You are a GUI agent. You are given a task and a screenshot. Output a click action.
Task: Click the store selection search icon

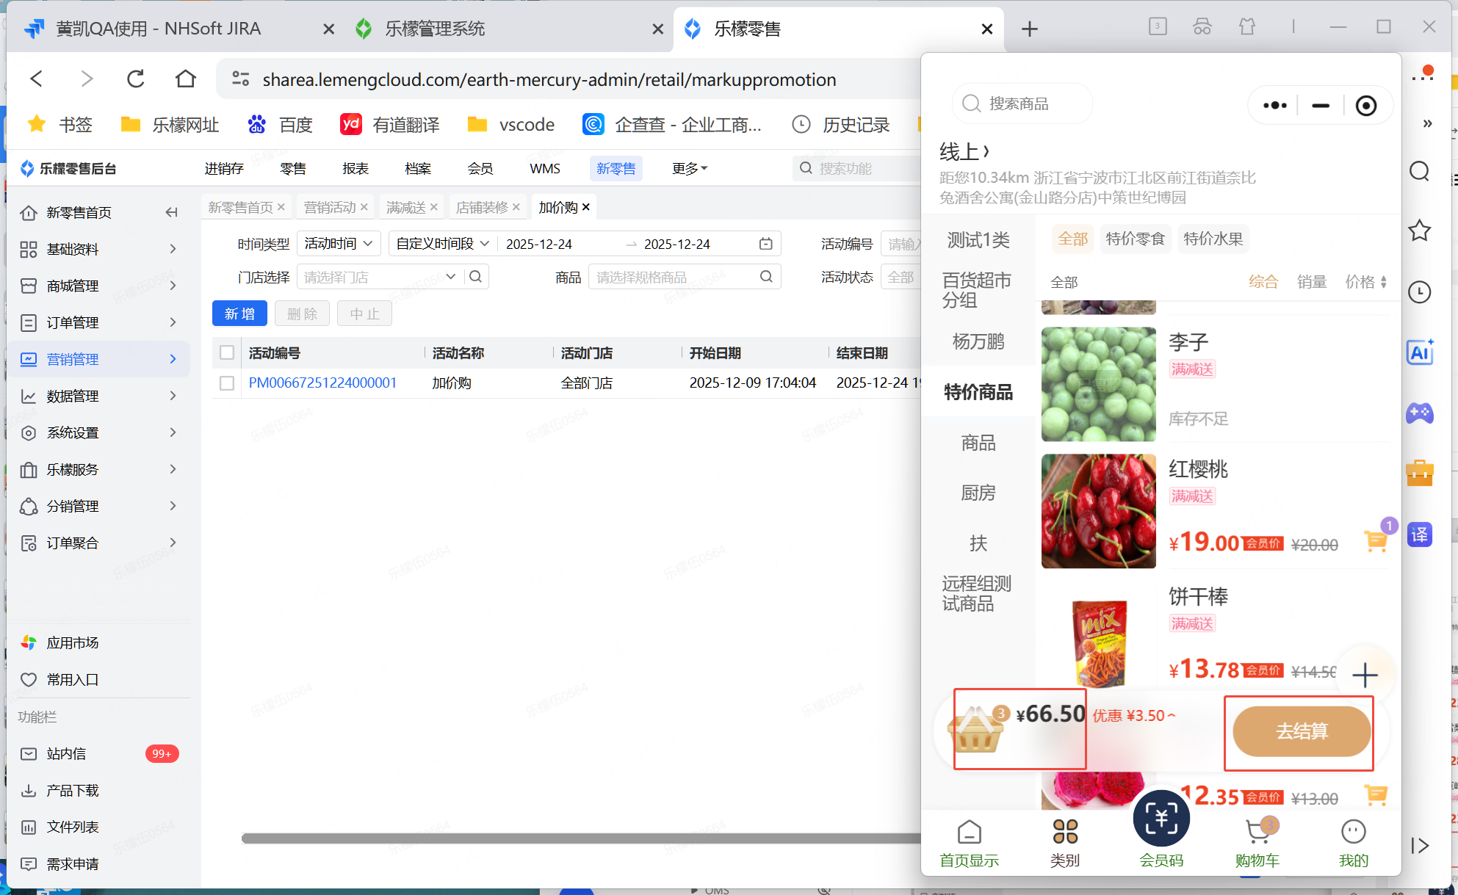[476, 277]
